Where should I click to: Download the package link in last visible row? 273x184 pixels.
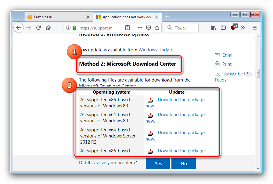(x=181, y=151)
